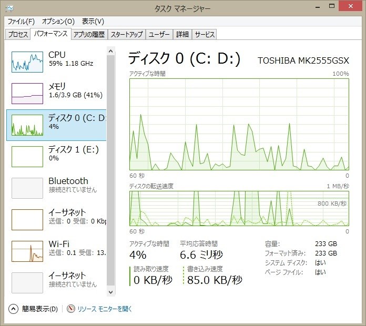This screenshot has width=366, height=326.
Task: Open the 表示(V) menu
Action: [x=93, y=22]
